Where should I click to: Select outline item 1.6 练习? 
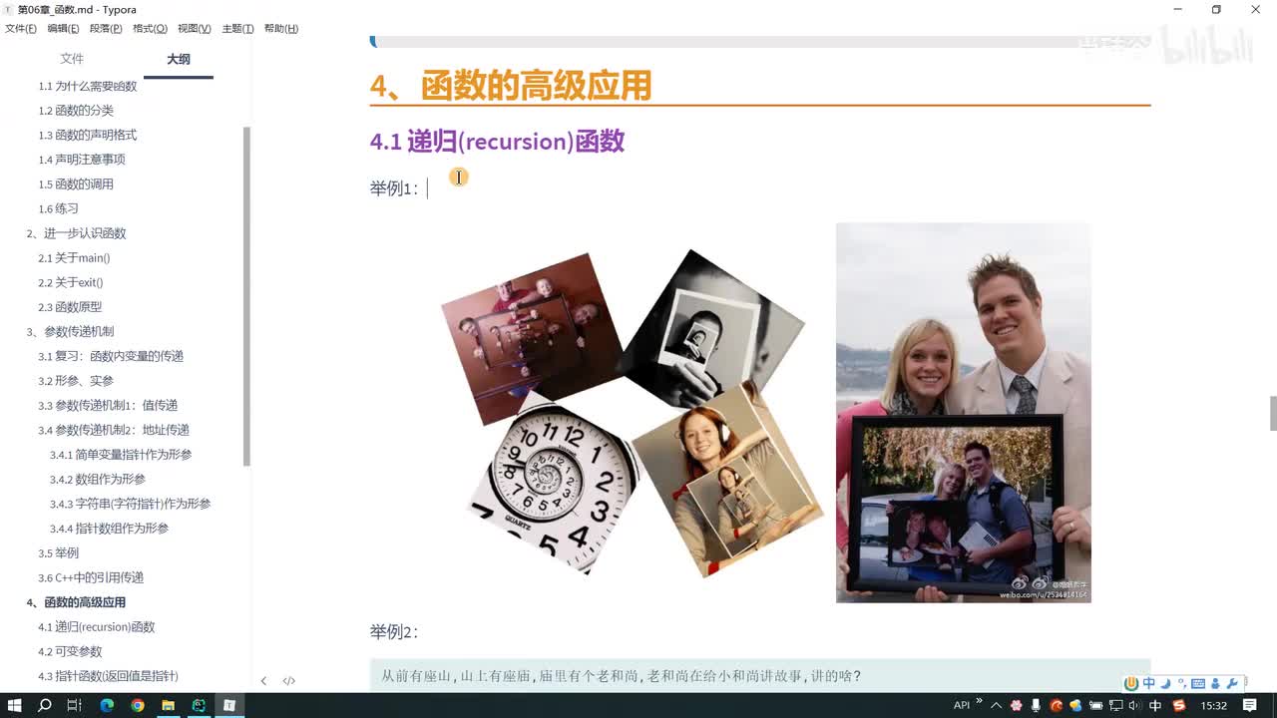(x=58, y=208)
